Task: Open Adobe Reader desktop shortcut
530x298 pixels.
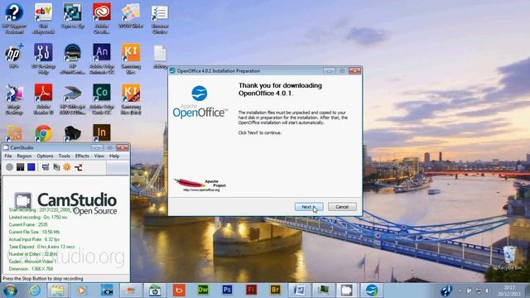Action: point(43,99)
